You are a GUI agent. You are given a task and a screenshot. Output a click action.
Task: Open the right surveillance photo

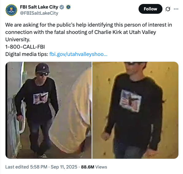click(135, 110)
